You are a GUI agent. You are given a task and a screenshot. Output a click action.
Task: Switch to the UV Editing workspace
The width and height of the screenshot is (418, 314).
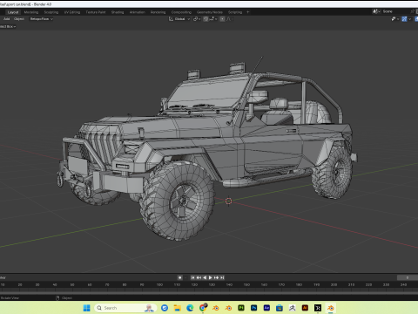(72, 12)
